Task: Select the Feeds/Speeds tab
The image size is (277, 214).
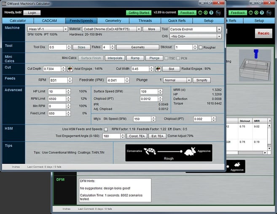Action: 81,21
